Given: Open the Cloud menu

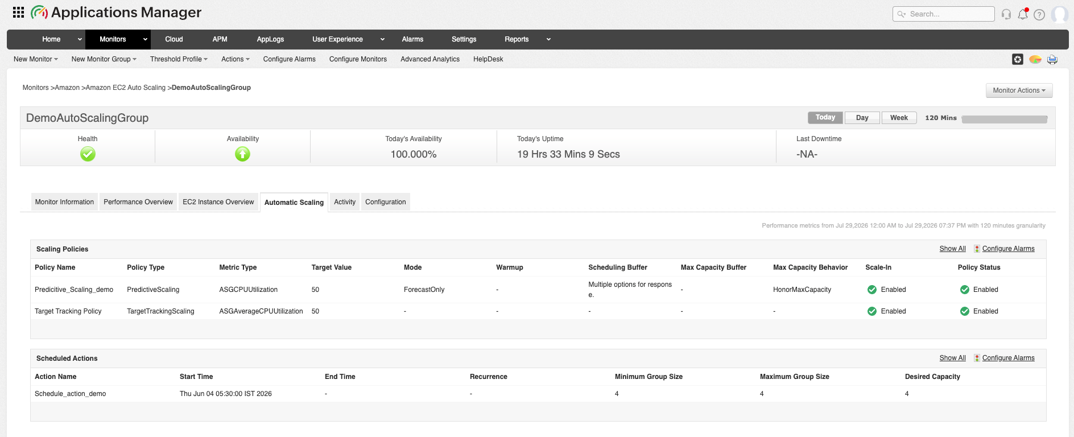Looking at the screenshot, I should click(174, 39).
